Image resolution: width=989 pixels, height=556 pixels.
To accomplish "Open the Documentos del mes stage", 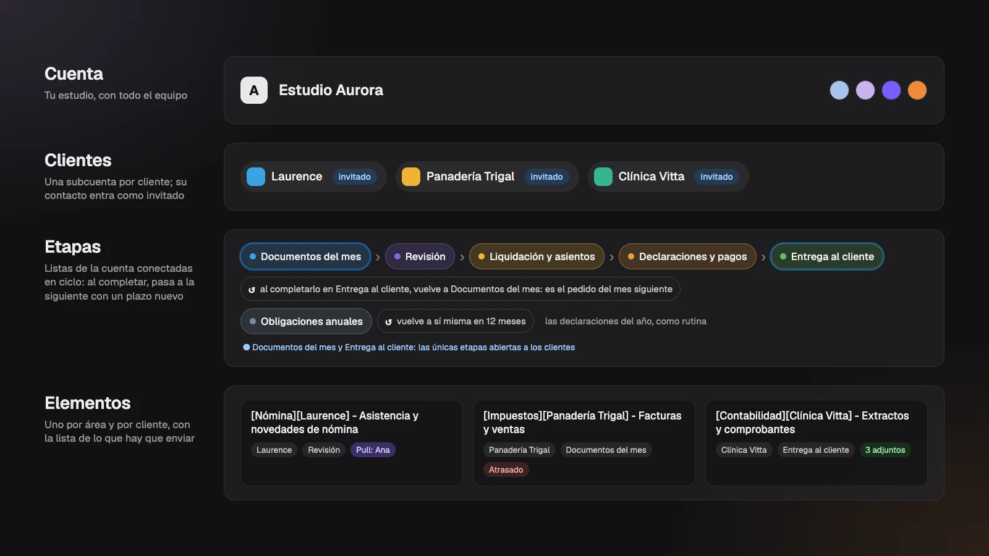I will coord(305,256).
